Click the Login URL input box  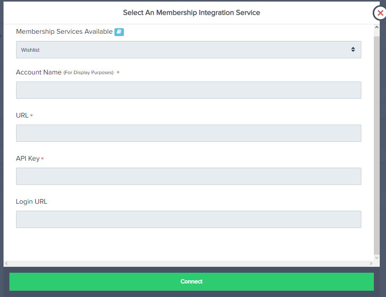[188, 219]
